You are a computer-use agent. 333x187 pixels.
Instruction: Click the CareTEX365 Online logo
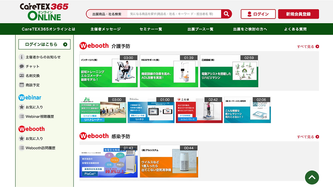44,12
